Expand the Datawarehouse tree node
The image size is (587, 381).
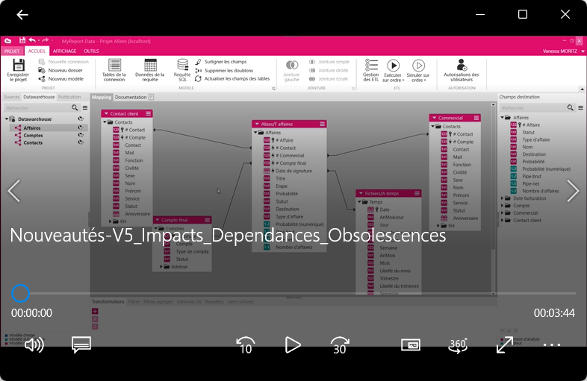pos(7,119)
